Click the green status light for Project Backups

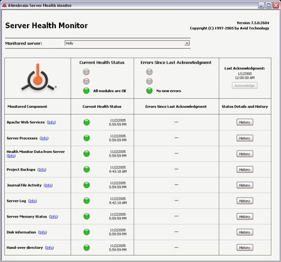click(x=87, y=169)
